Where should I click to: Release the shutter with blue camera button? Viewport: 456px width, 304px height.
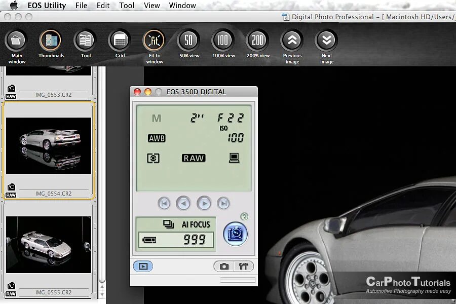coord(235,234)
